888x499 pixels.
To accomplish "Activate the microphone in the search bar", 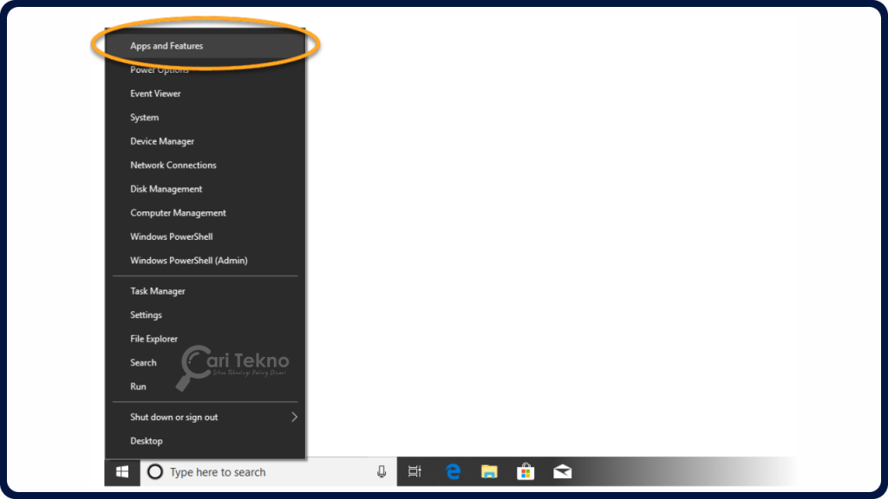I will point(382,471).
